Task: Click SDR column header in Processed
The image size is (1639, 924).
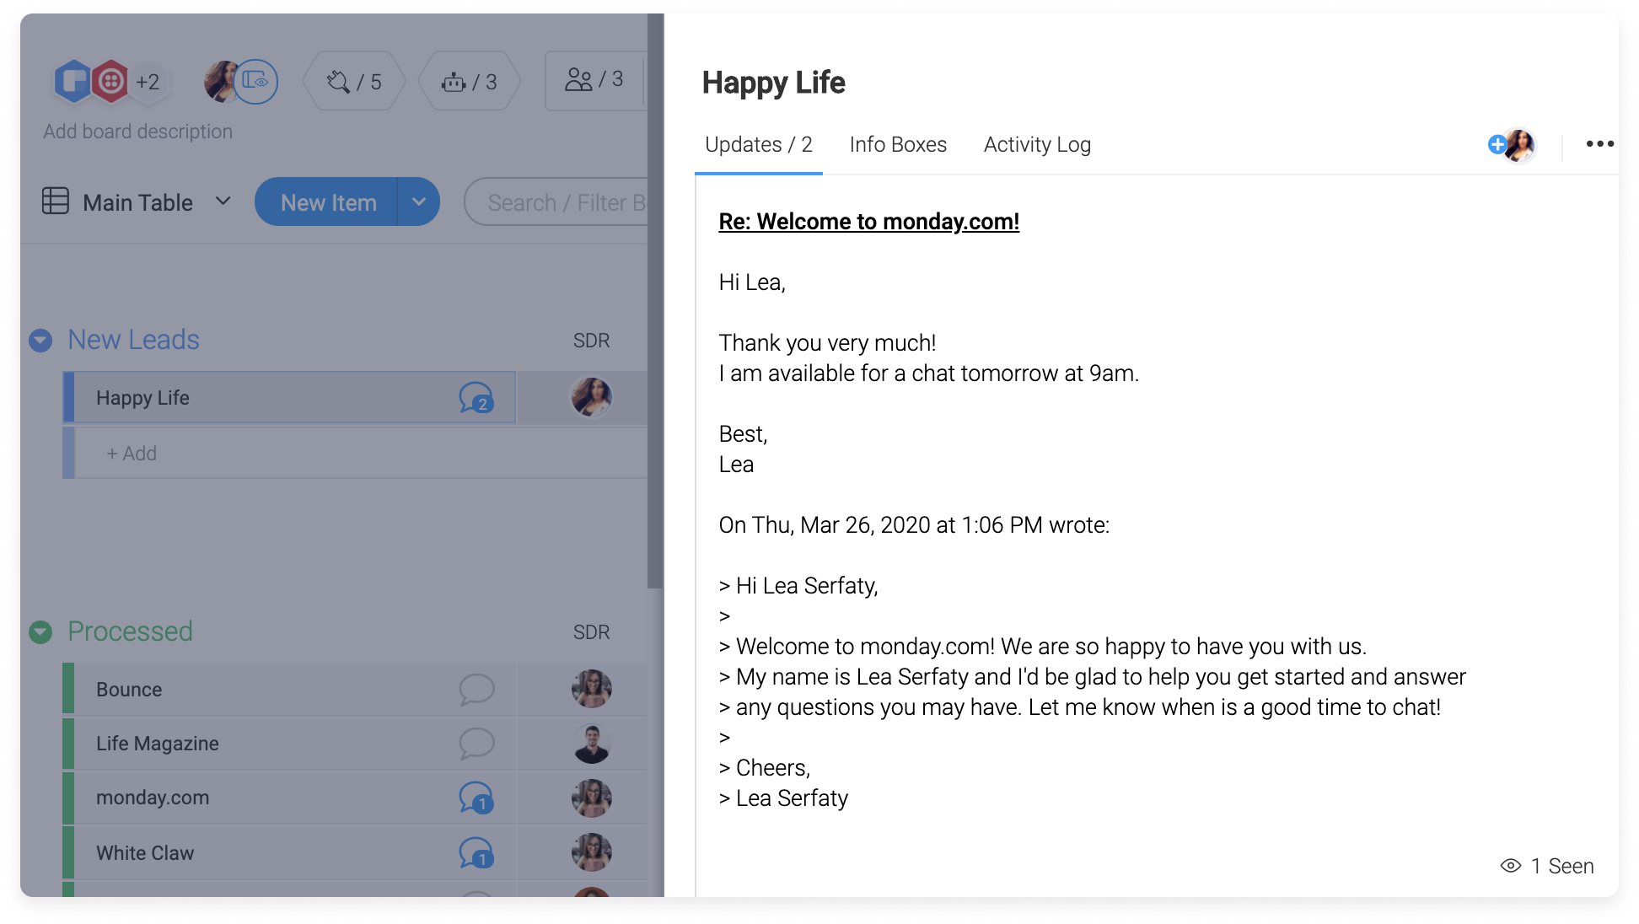Action: tap(591, 632)
